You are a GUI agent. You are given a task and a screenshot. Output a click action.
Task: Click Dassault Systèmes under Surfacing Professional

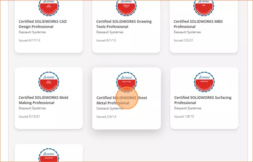[188, 108]
